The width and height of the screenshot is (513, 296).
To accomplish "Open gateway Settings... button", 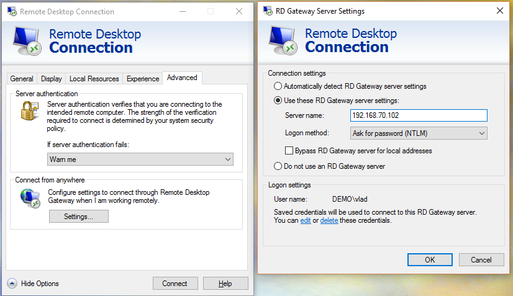I will (x=78, y=216).
